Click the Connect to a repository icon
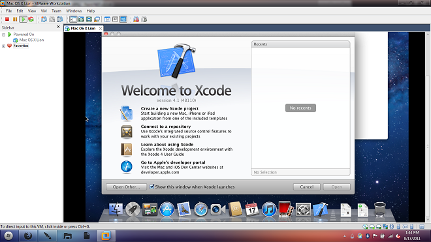 click(x=127, y=132)
